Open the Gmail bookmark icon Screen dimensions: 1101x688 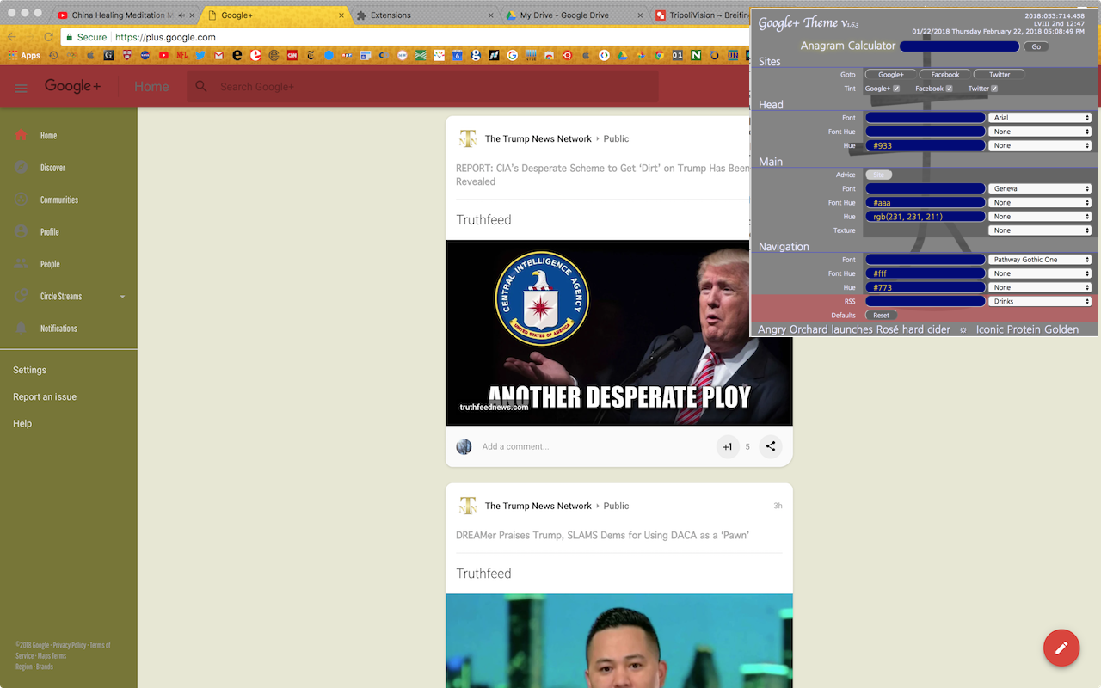(218, 55)
